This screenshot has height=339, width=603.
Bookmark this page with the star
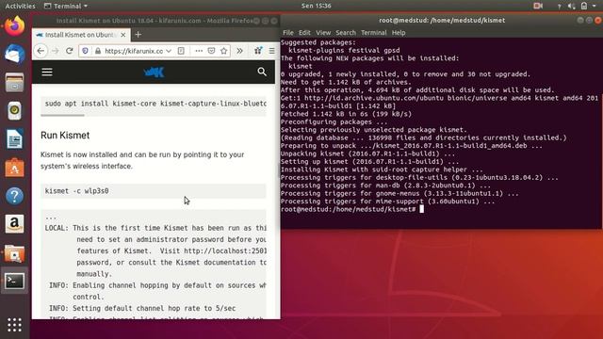click(x=224, y=51)
